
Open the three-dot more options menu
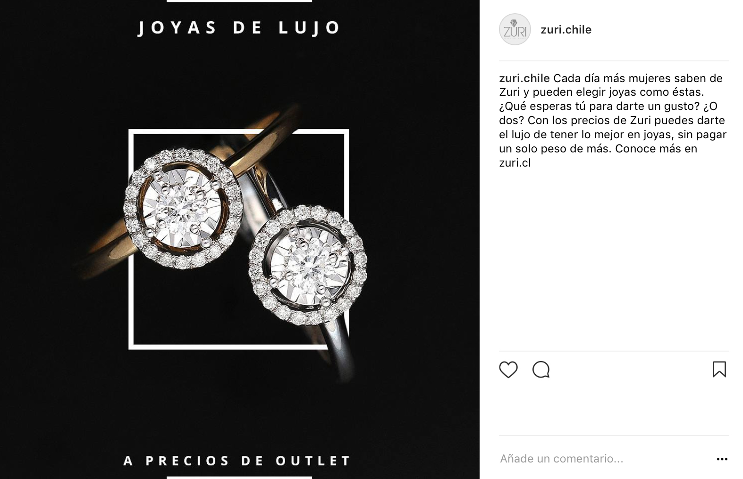pos(722,459)
